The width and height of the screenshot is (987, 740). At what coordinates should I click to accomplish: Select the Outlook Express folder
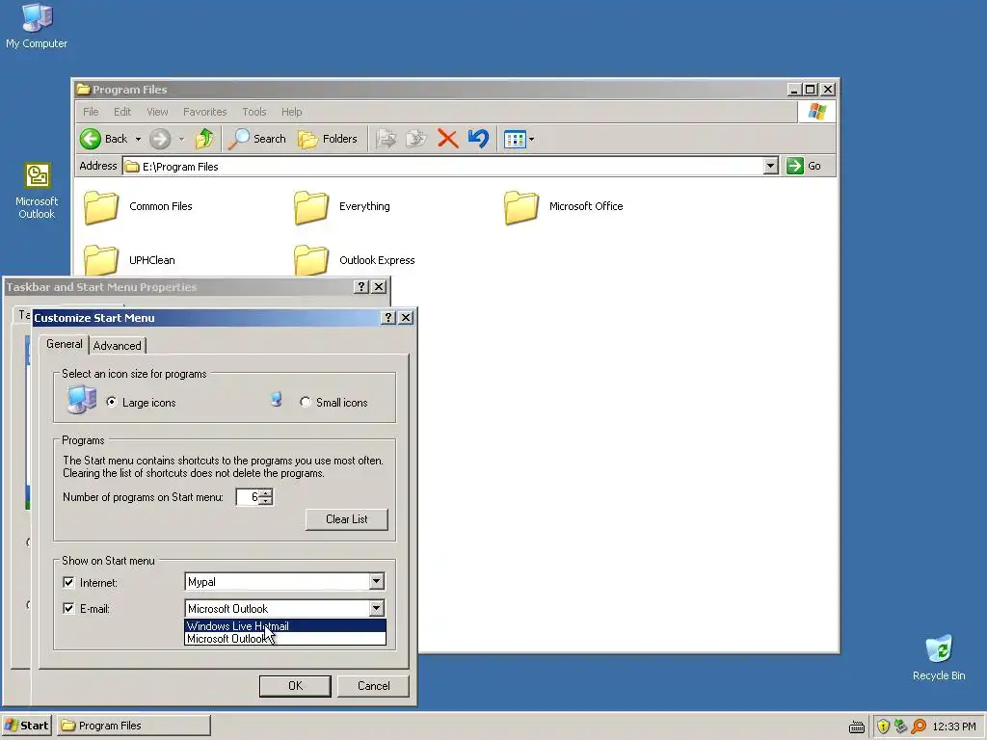click(x=355, y=259)
